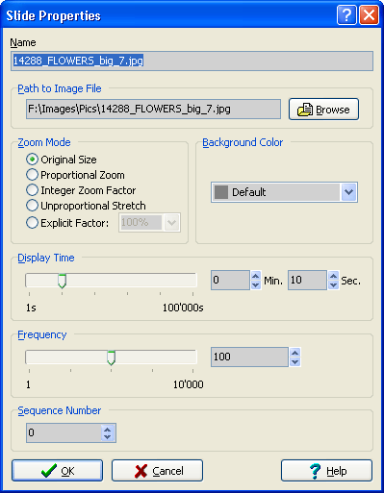Click the title bar question mark help icon
The height and width of the screenshot is (493, 384).
coord(346,15)
